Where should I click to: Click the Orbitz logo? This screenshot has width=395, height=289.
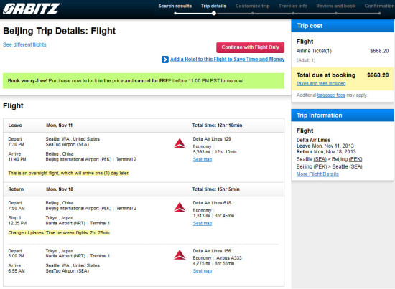click(32, 9)
